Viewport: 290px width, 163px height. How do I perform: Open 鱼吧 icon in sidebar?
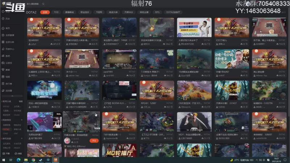[3, 56]
